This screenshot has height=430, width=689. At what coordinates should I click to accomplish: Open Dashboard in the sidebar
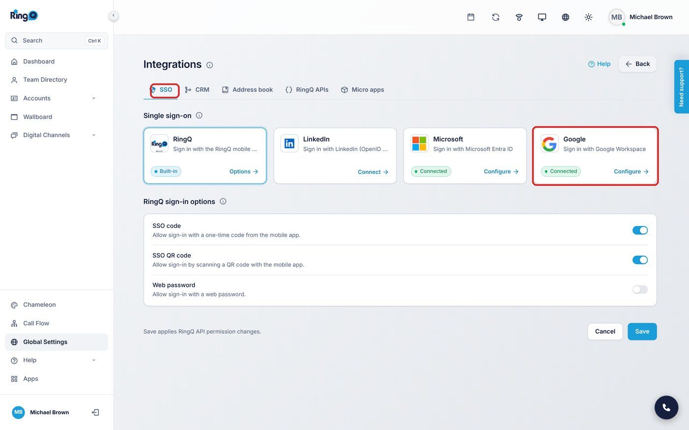[57, 61]
